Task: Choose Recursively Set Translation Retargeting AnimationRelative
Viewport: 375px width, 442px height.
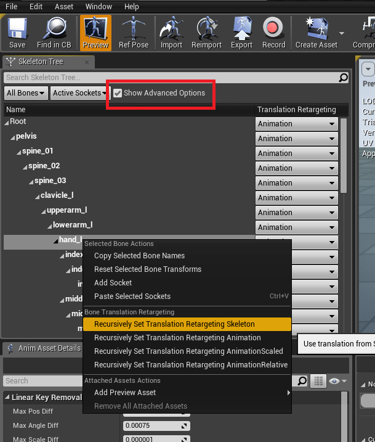Action: point(187,365)
